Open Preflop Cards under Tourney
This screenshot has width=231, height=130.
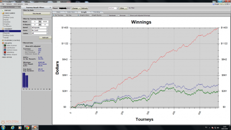tap(9, 36)
